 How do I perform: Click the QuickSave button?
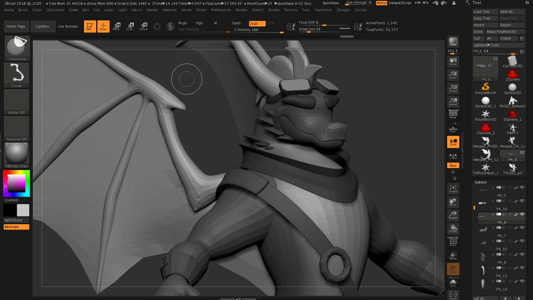[x=331, y=3]
